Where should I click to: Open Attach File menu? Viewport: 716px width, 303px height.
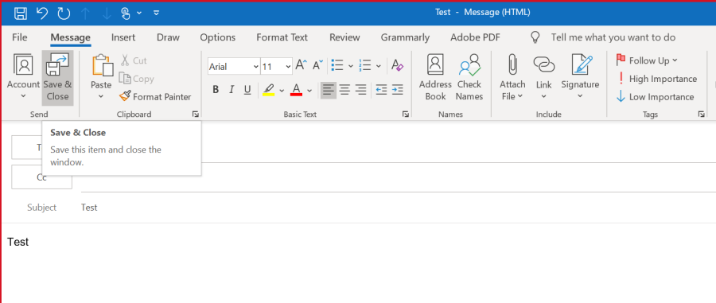(512, 78)
